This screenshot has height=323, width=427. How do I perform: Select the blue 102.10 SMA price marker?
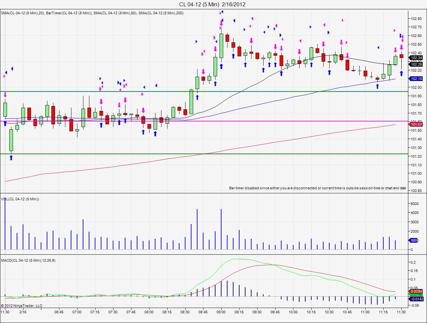416,79
